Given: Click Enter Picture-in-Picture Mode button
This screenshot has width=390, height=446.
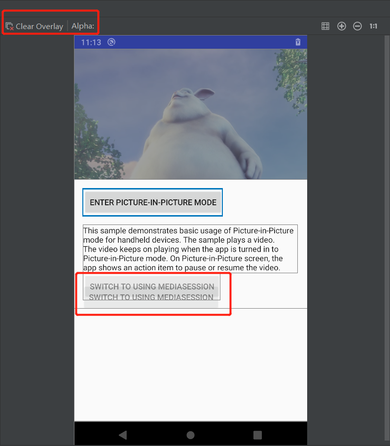Looking at the screenshot, I should pyautogui.click(x=153, y=202).
